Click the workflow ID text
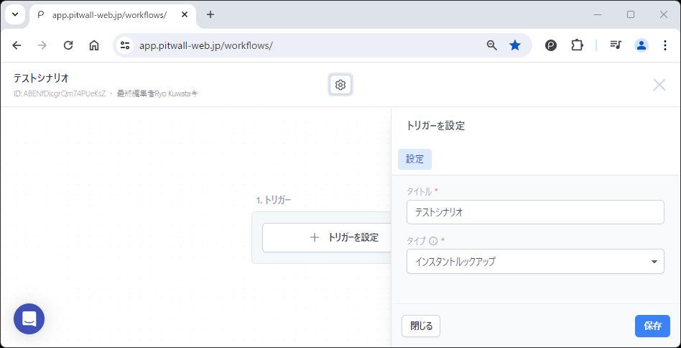Screen dimensions: 681x348 click(60, 93)
